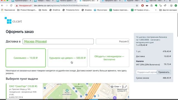Open the Dropbox bookmark
The height and width of the screenshot is (100, 178).
86,10
